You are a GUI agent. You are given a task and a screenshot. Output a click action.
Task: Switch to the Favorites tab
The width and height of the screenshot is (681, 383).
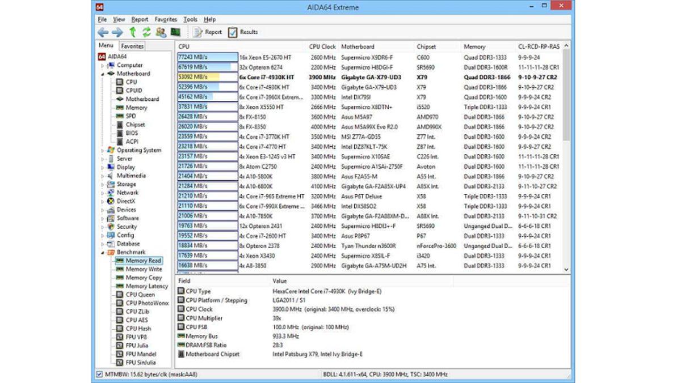132,46
